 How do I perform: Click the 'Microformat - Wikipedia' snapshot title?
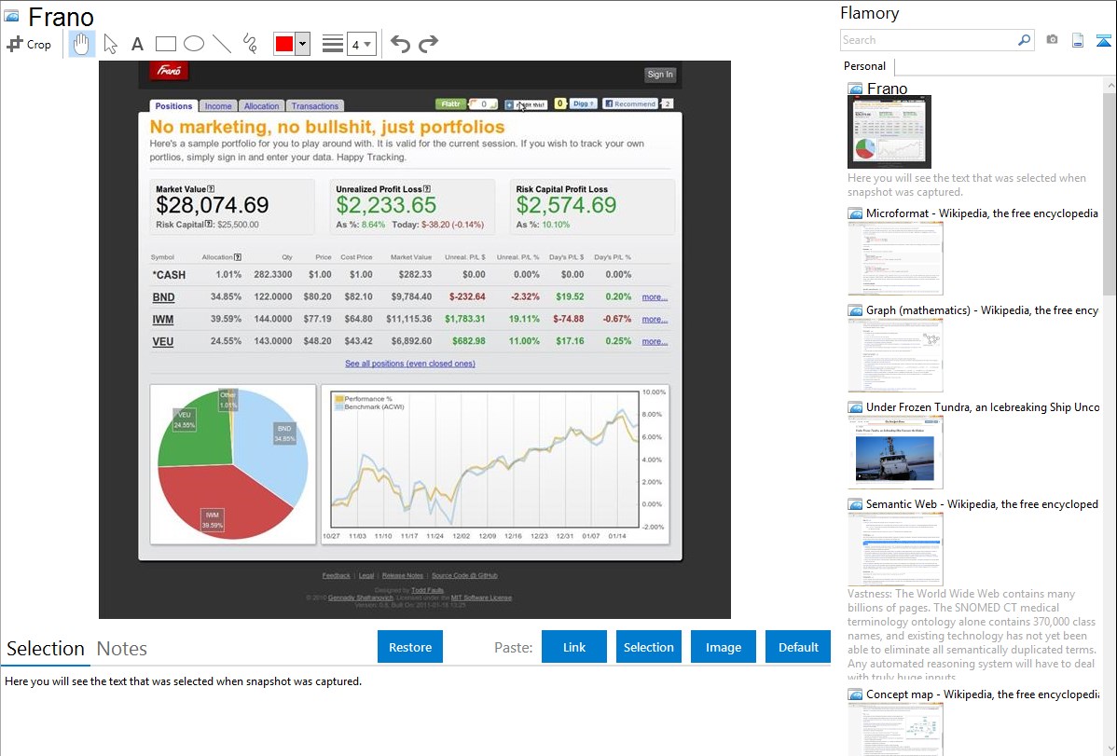pos(982,213)
